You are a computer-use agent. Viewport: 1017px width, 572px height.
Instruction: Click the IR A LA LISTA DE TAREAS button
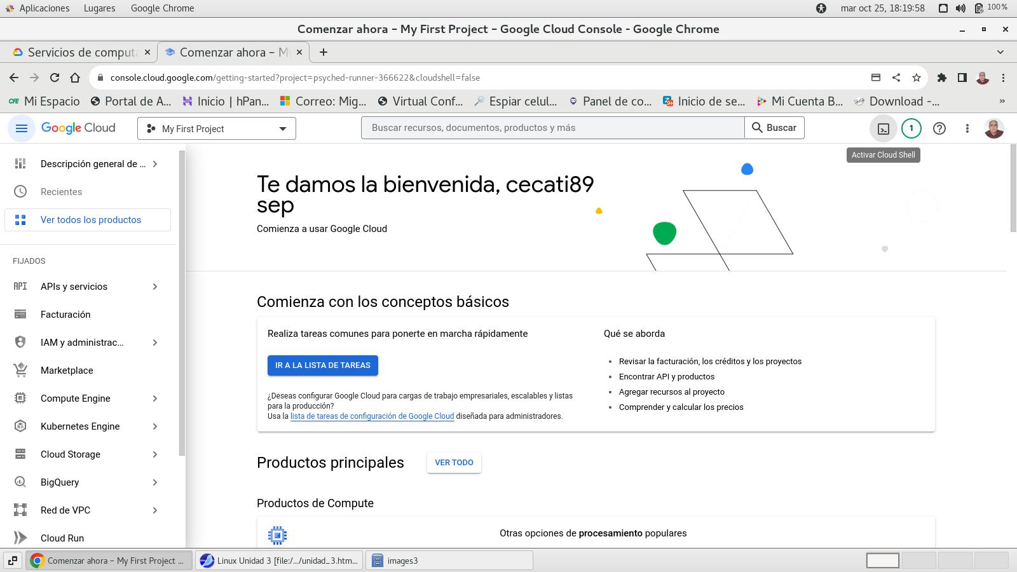click(322, 365)
